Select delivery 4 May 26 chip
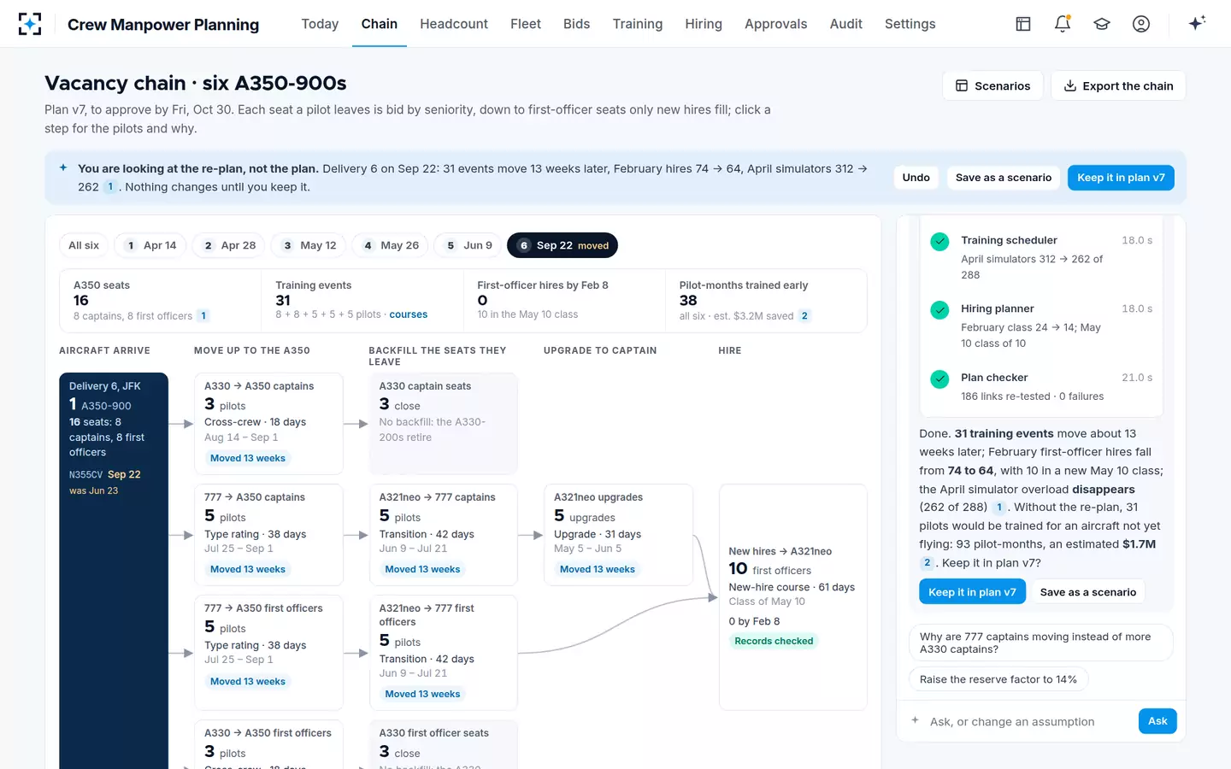This screenshot has height=769, width=1231. click(390, 245)
